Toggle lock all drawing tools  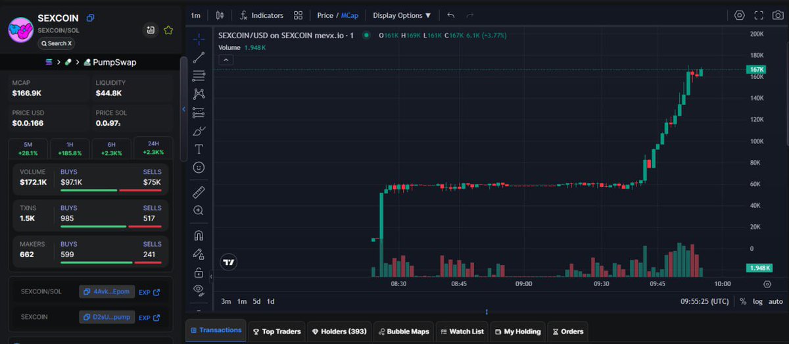[x=199, y=272]
